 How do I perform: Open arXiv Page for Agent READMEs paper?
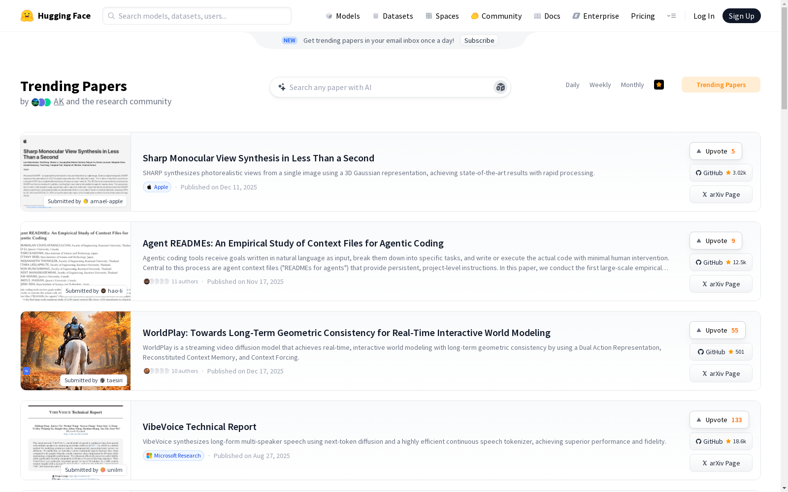[x=721, y=284]
